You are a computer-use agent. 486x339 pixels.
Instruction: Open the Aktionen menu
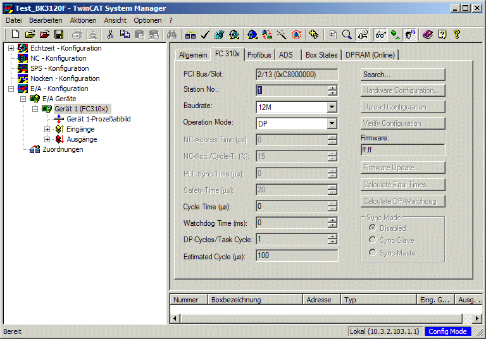[83, 20]
